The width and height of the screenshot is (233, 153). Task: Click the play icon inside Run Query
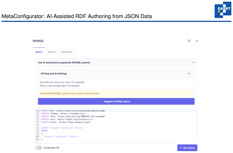point(181,148)
